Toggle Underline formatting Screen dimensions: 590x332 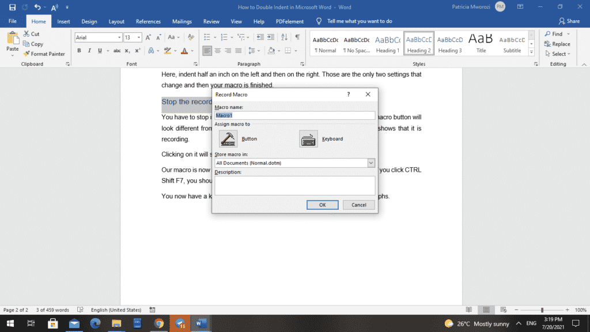click(x=100, y=51)
